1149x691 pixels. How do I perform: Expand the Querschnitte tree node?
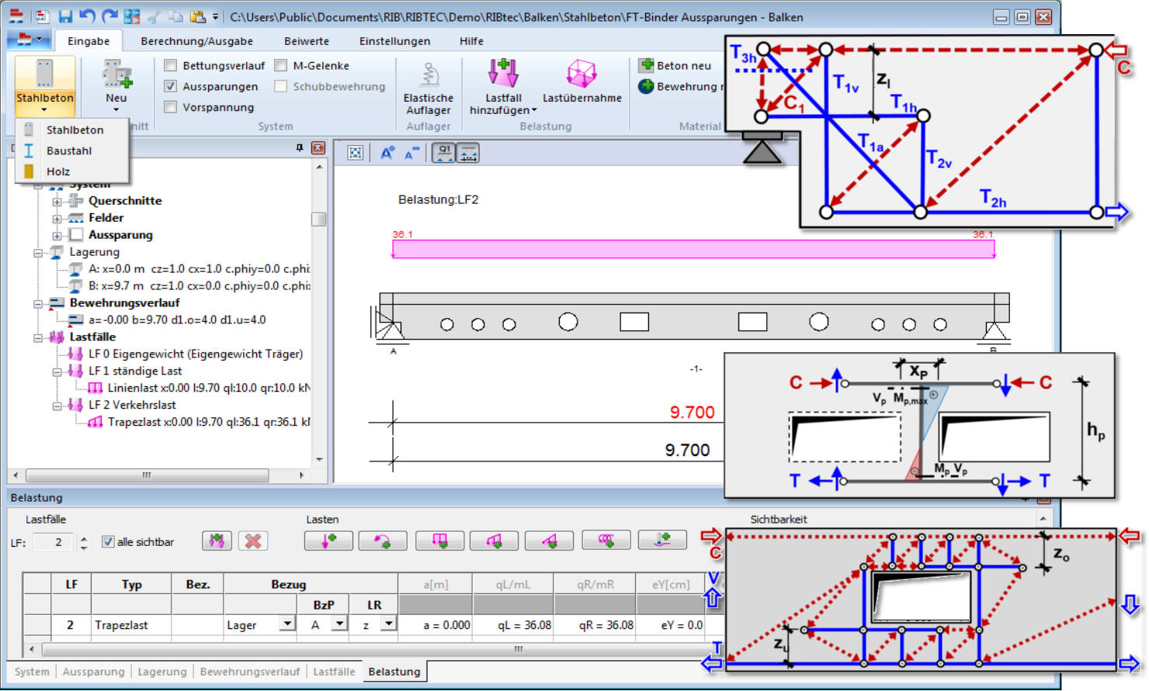[57, 201]
